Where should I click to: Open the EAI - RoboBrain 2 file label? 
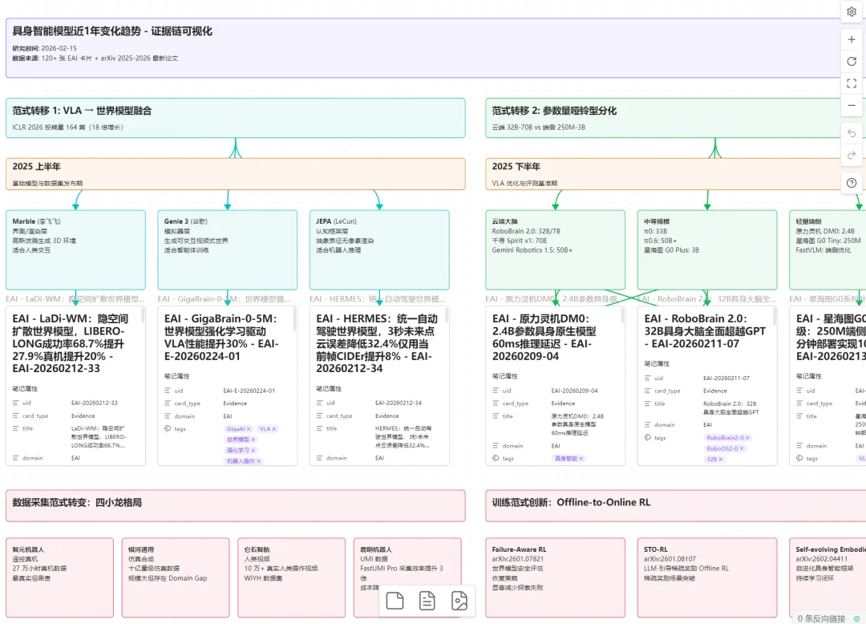click(x=707, y=298)
